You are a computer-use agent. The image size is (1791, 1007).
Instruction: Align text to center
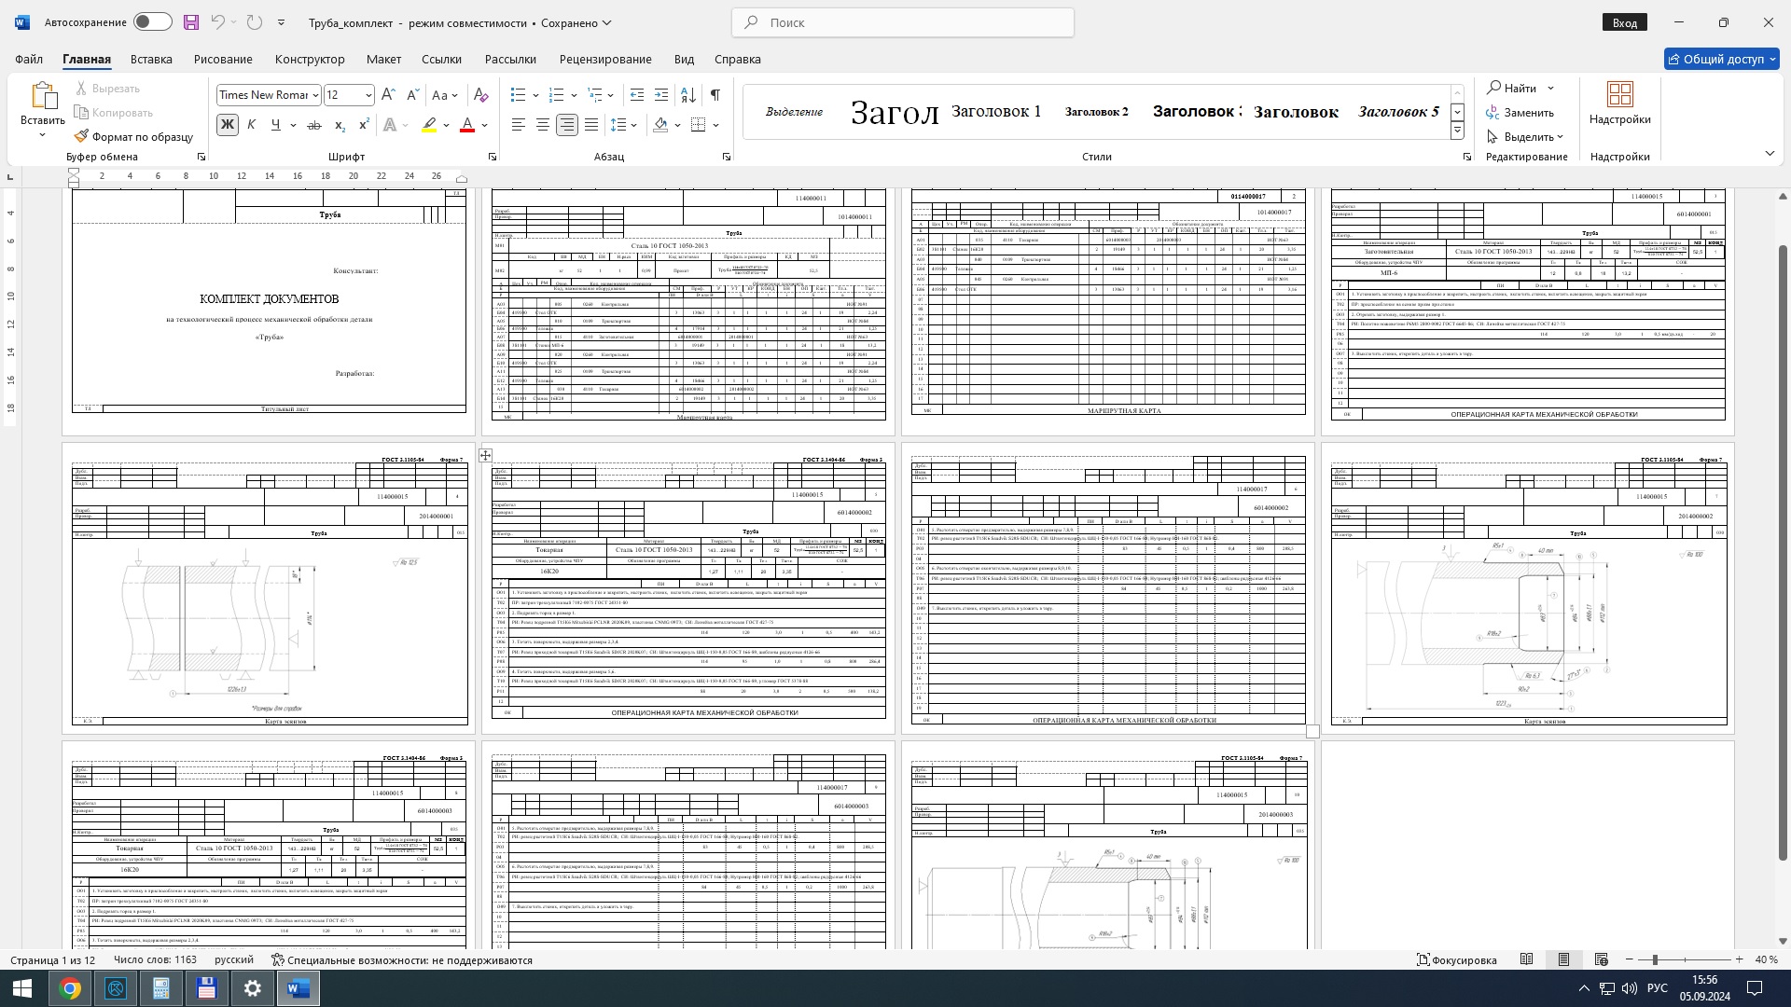542,125
